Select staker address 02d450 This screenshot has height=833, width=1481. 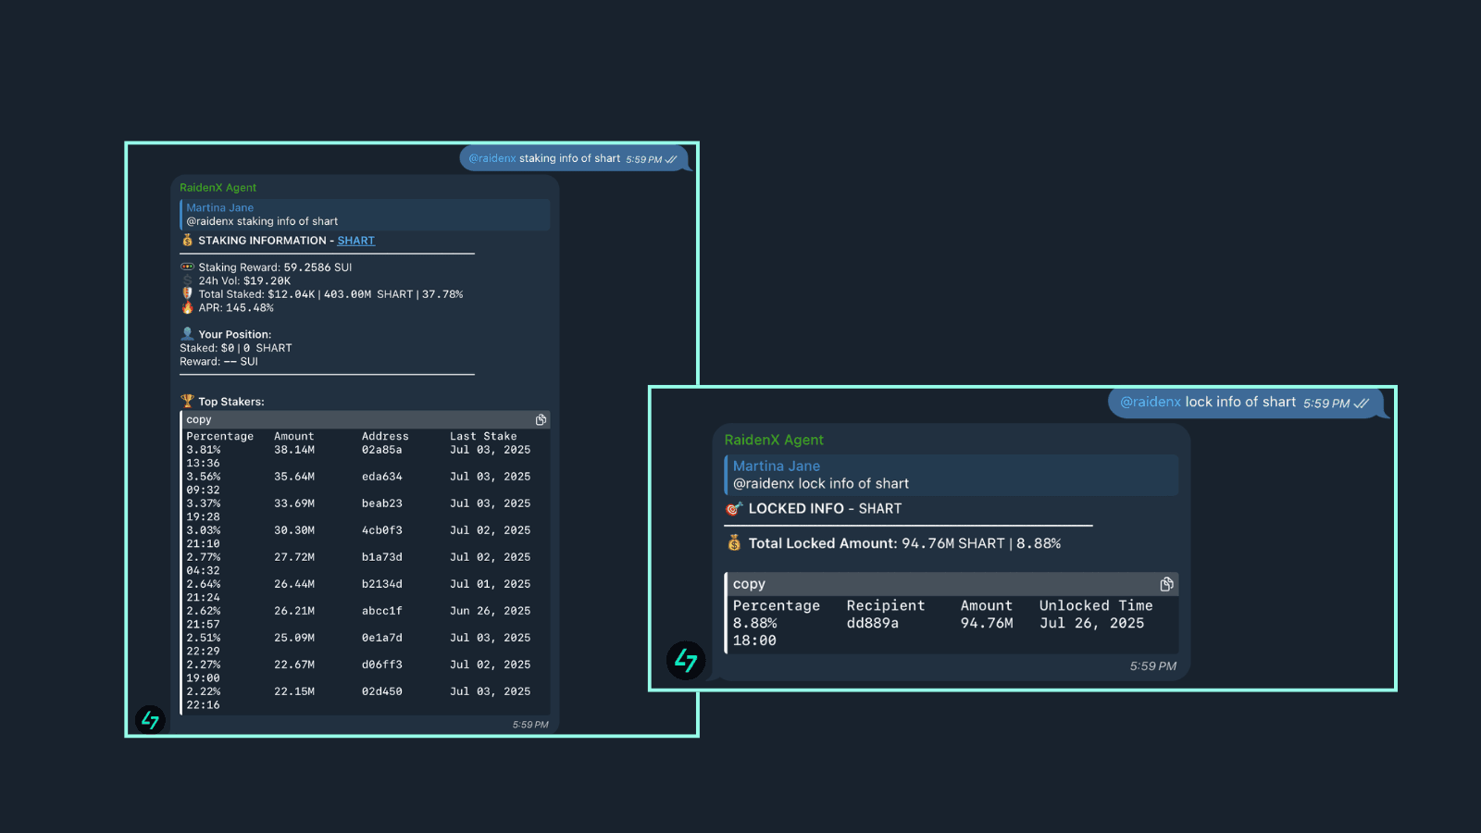(381, 691)
